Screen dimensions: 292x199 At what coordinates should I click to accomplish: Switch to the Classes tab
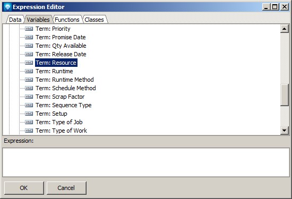coord(94,20)
